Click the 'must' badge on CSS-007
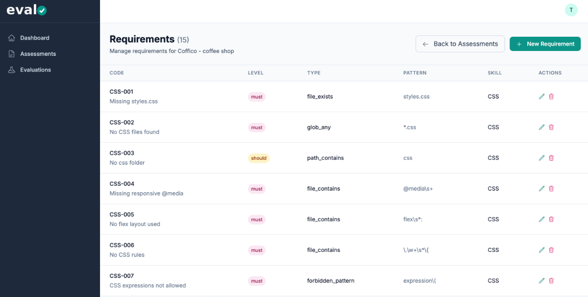 pos(257,281)
